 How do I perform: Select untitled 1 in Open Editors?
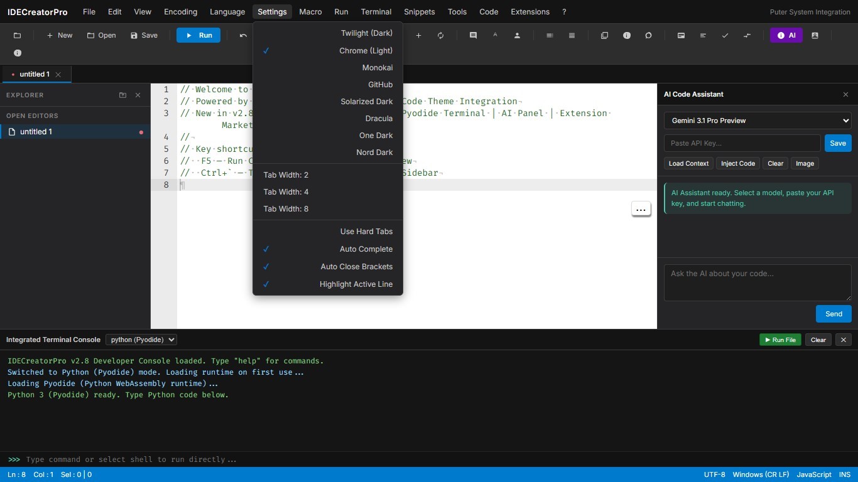[75, 132]
